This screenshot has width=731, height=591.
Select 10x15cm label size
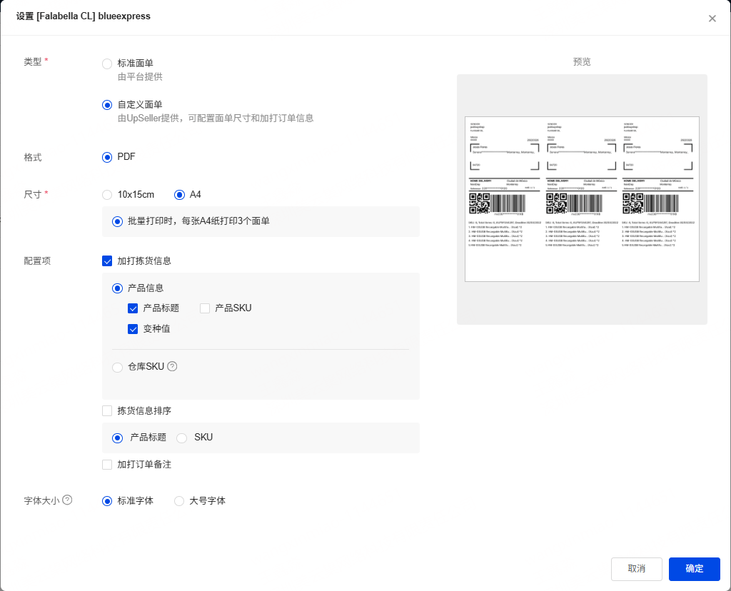(107, 195)
